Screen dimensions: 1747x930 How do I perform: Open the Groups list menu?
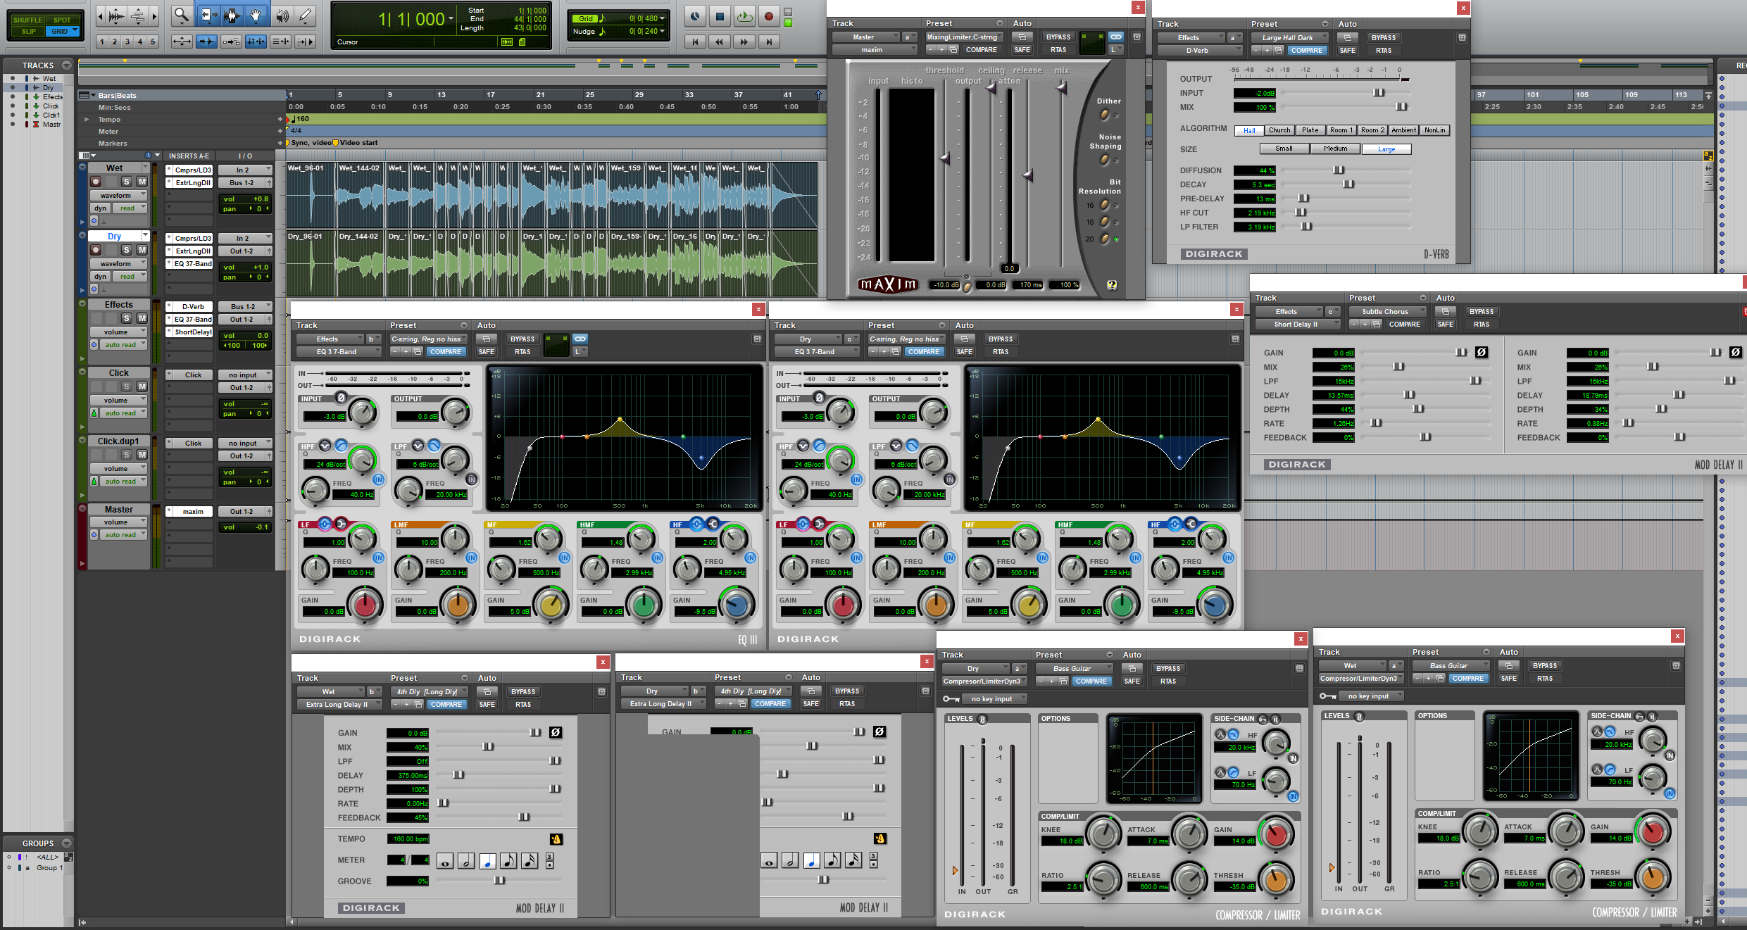(x=67, y=843)
